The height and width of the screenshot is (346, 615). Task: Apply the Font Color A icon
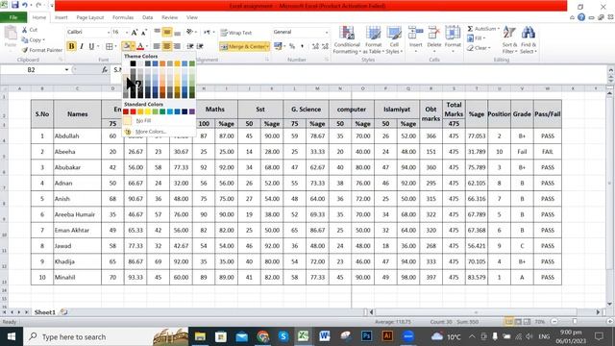tap(140, 46)
